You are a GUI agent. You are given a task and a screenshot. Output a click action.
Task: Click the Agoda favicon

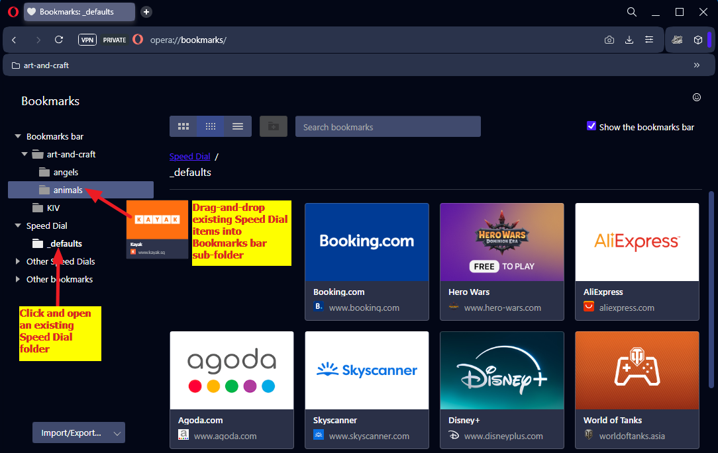coord(183,434)
